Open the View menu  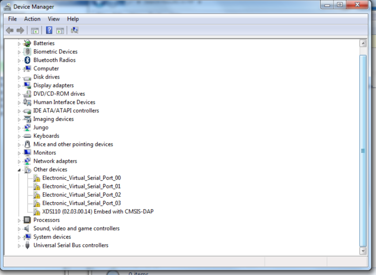click(54, 19)
